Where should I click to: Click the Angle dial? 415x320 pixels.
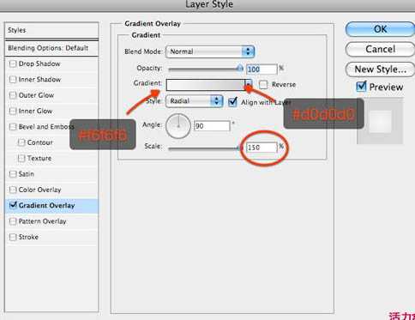[178, 126]
